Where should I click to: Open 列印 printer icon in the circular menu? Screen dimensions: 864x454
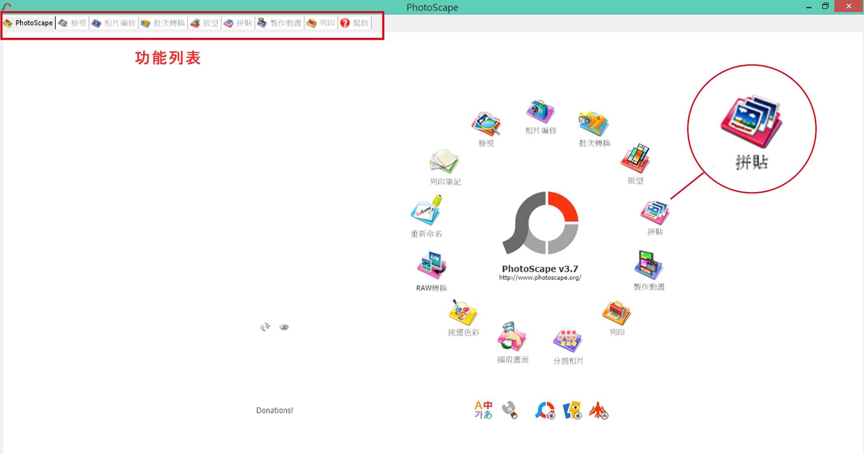[x=617, y=313]
